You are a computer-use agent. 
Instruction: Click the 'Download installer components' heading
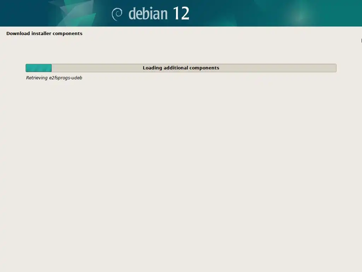[x=44, y=34]
